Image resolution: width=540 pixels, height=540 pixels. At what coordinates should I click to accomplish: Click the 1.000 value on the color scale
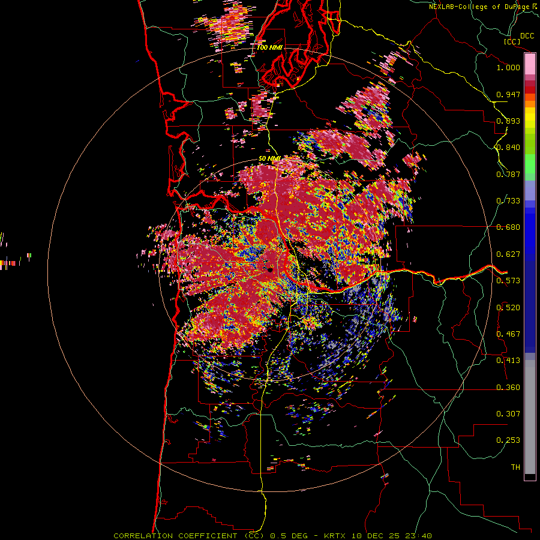[508, 67]
